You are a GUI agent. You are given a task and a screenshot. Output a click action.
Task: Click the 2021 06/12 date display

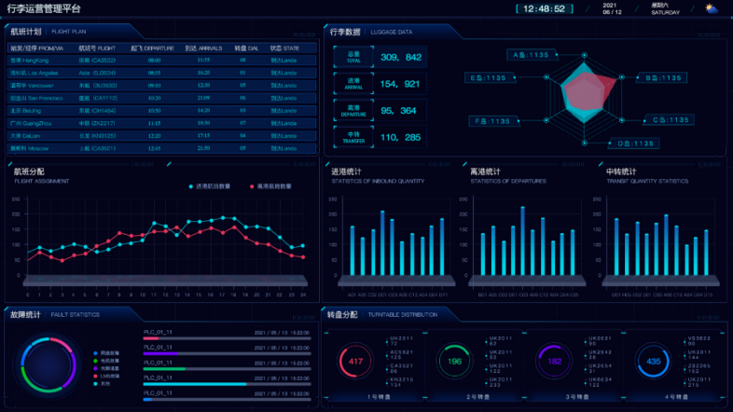pyautogui.click(x=612, y=9)
